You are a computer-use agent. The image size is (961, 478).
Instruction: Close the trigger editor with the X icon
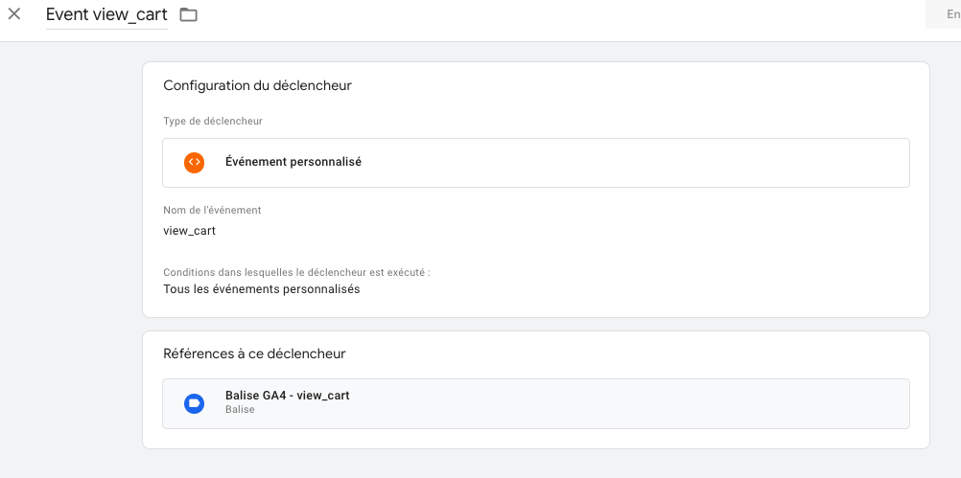[14, 14]
